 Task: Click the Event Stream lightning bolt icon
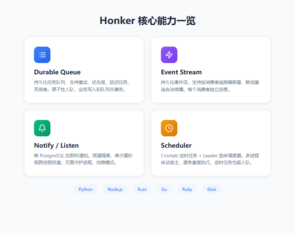(169, 55)
